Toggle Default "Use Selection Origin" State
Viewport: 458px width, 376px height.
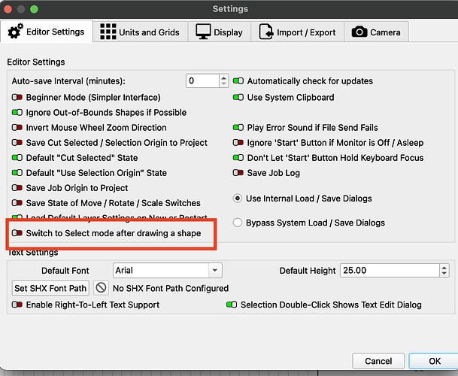pyautogui.click(x=17, y=173)
